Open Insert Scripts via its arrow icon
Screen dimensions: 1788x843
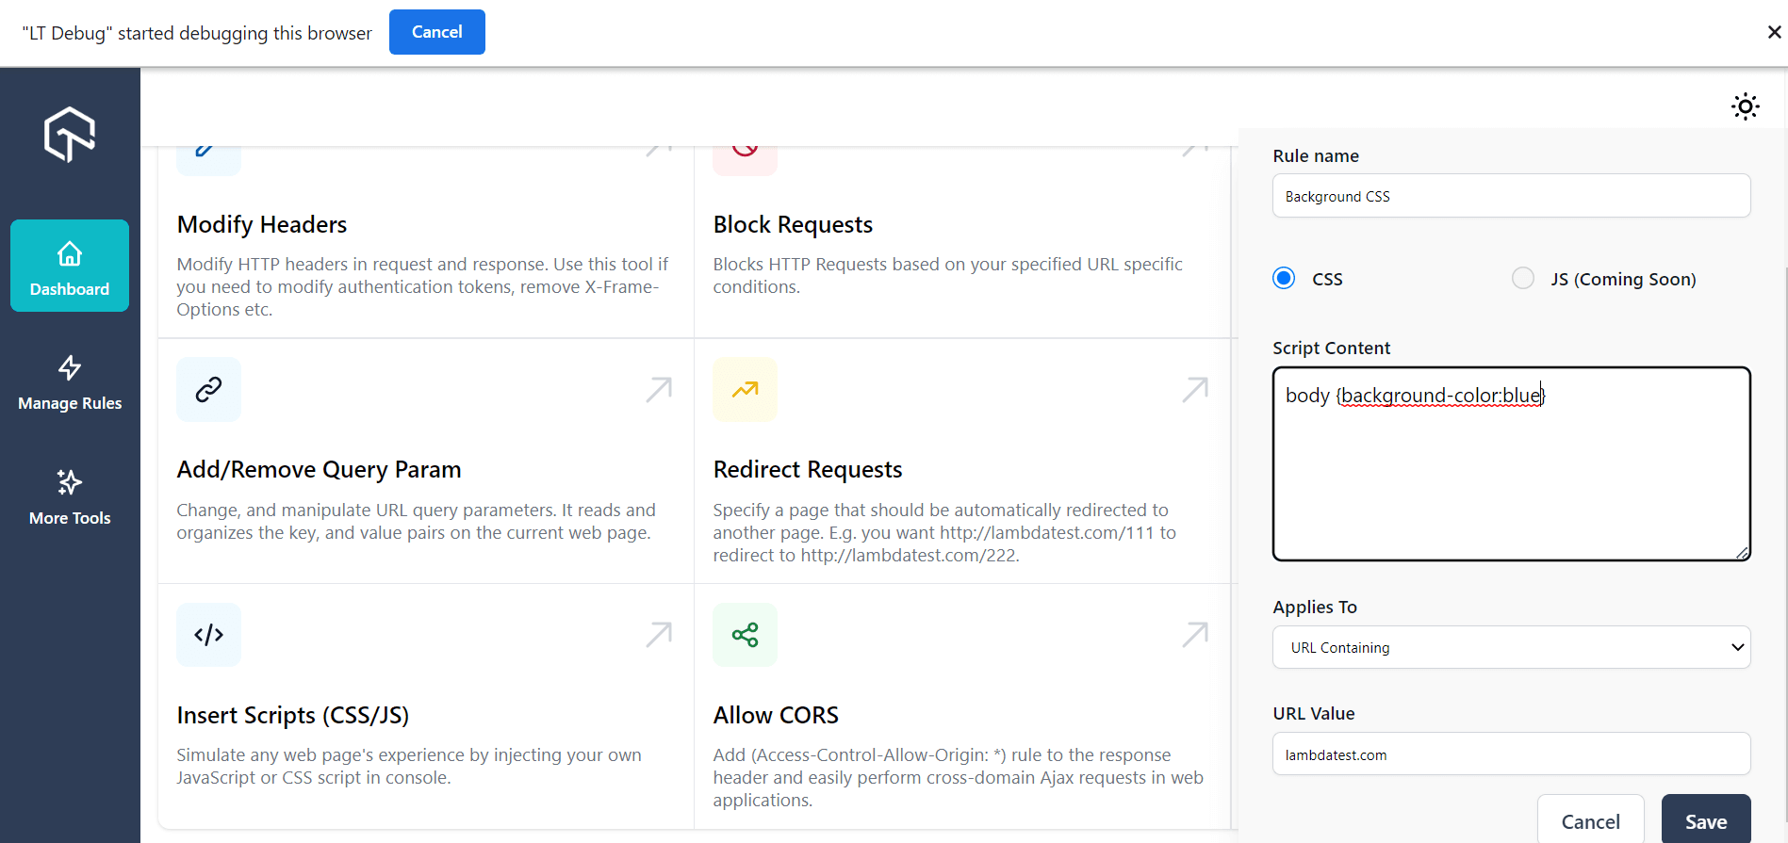point(659,635)
